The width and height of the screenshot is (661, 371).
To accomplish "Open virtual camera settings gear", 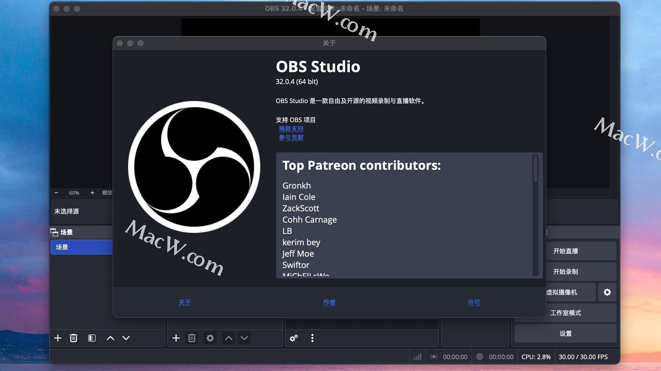I will click(607, 292).
